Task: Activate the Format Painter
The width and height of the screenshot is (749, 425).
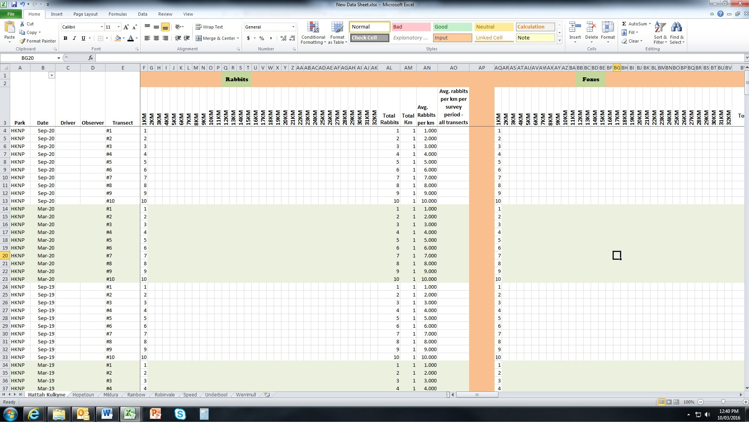Action: coord(38,41)
